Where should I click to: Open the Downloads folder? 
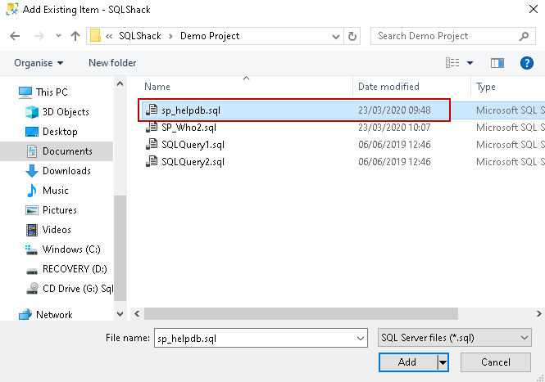coord(66,171)
